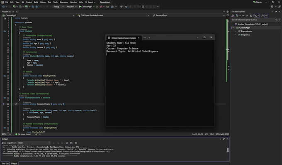282x165 pixels.
Task: Open the Edit menu
Action: [x=12, y=2]
